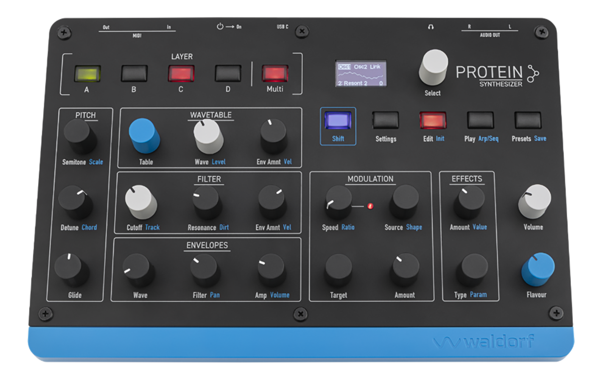Click the white Cutoff Track knob
This screenshot has height=380, width=602.
[x=141, y=202]
